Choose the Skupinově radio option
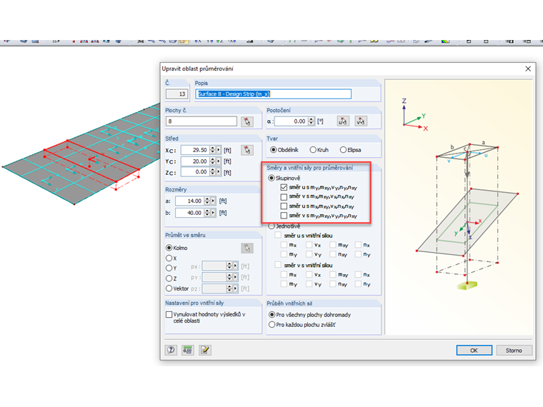 [x=271, y=178]
